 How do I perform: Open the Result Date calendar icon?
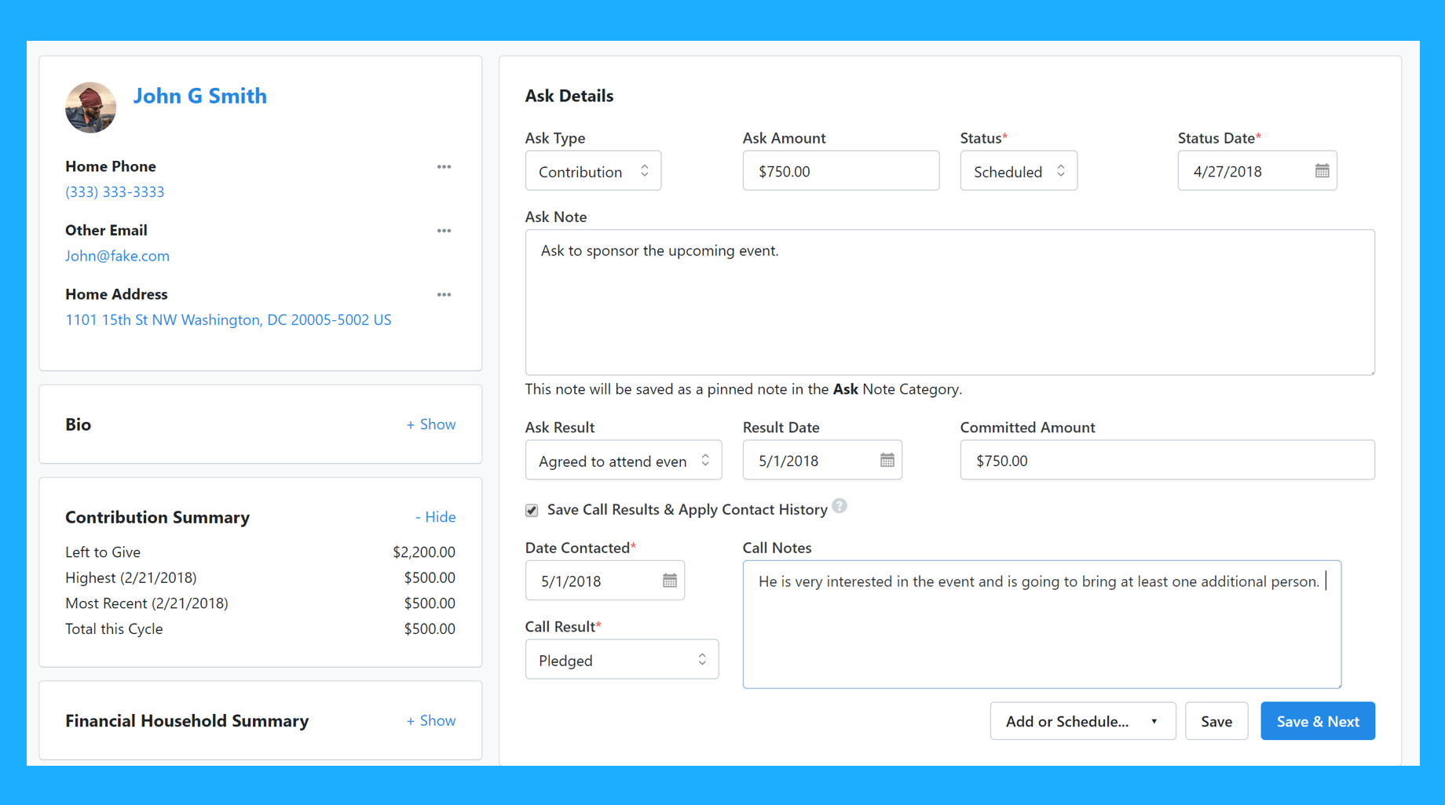tap(887, 461)
